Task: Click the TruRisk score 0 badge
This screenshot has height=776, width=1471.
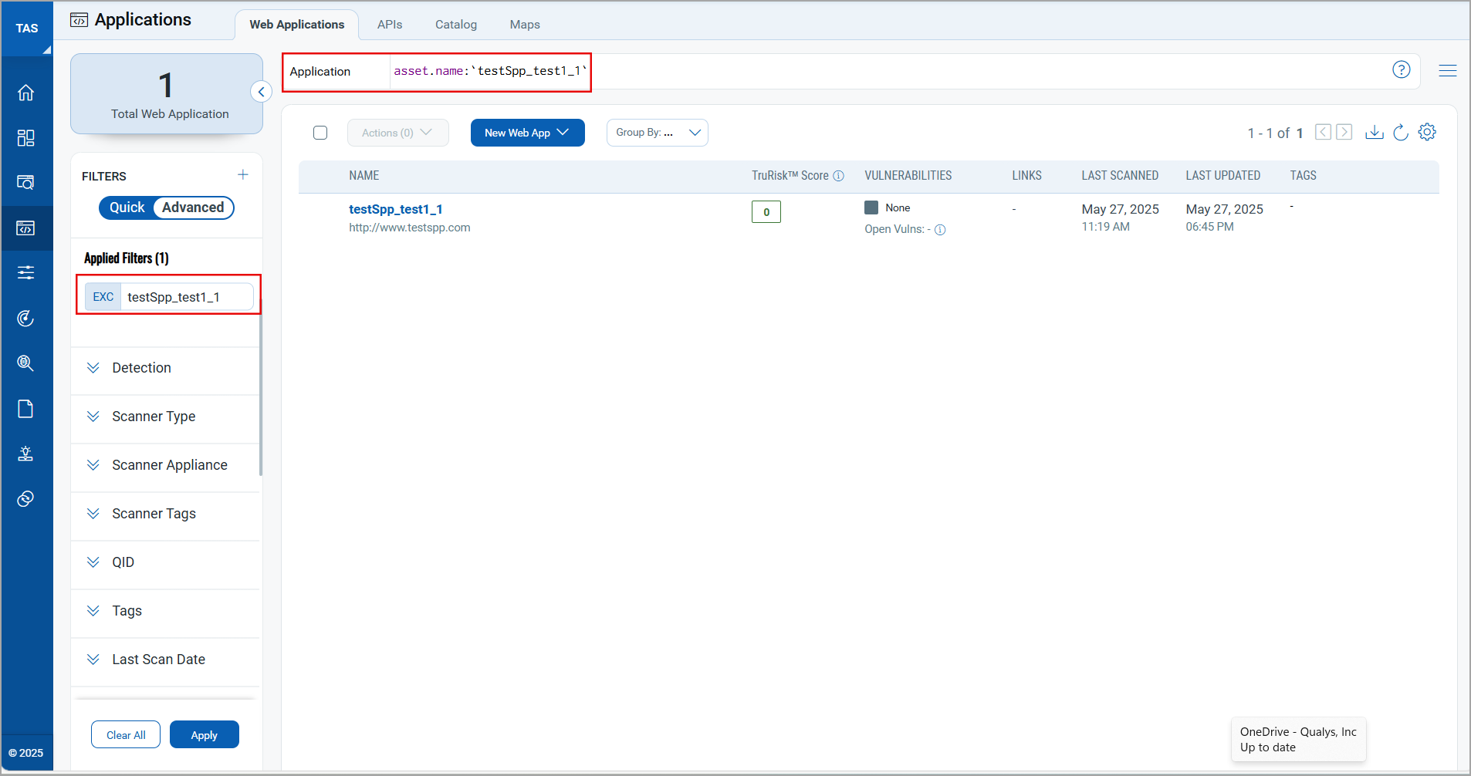Action: (766, 211)
